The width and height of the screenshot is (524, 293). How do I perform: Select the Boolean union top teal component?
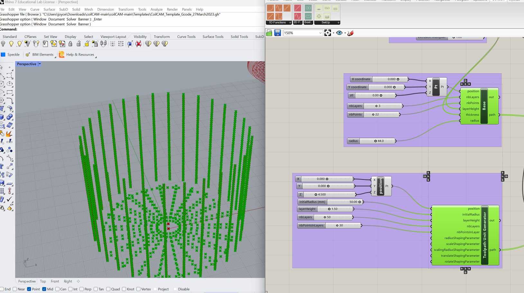(308, 8)
